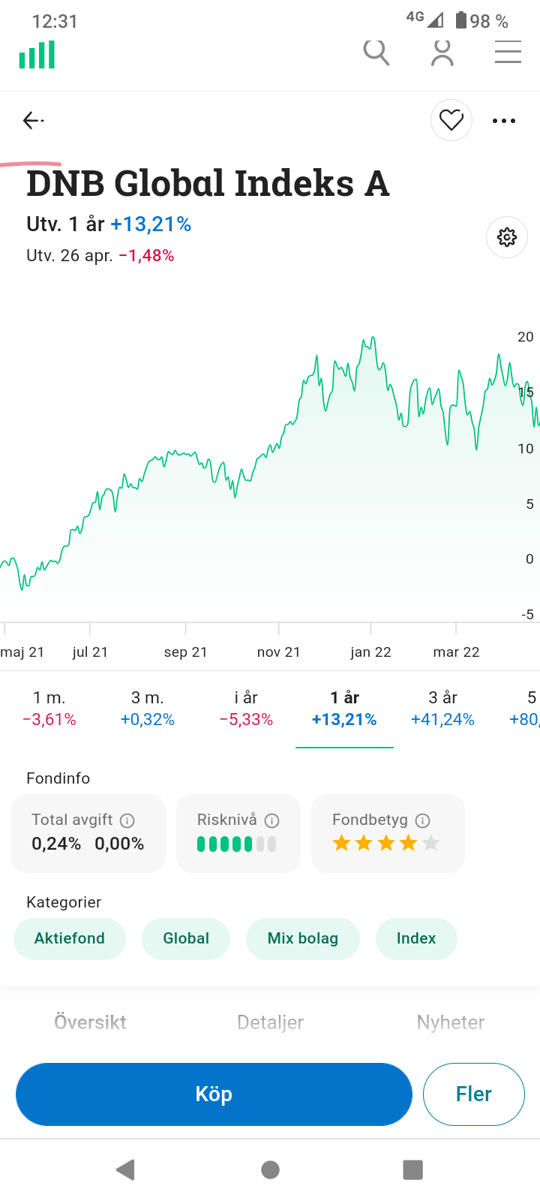Switch to the Nyheter tab

click(x=451, y=1022)
